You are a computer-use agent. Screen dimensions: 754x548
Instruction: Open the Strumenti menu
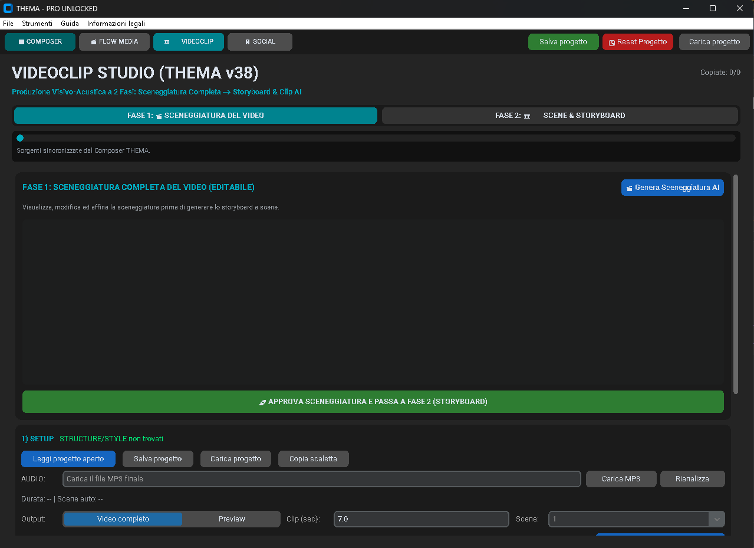click(37, 24)
